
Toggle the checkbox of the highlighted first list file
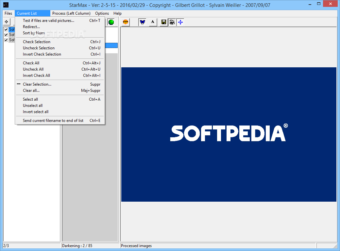pyautogui.click(x=6, y=29)
